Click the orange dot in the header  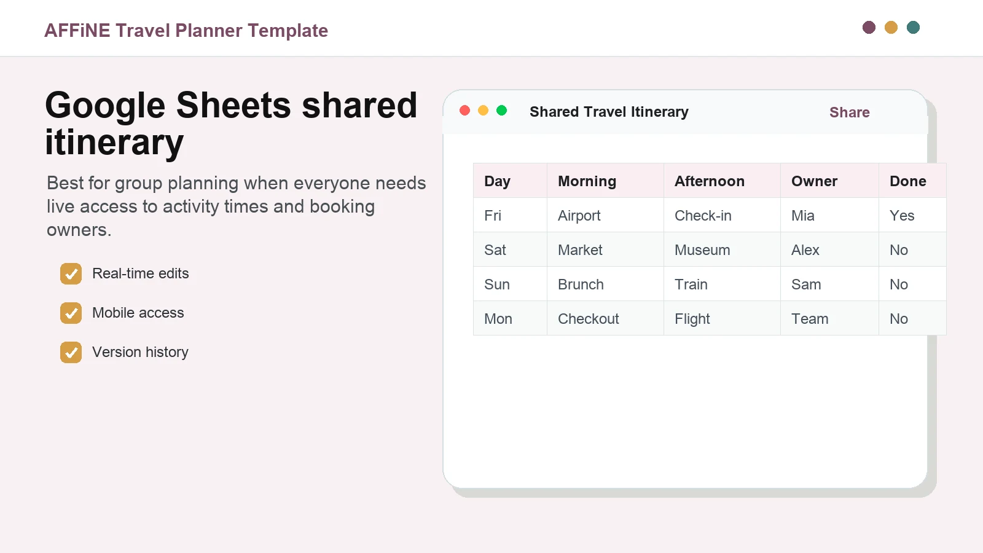[x=891, y=28]
